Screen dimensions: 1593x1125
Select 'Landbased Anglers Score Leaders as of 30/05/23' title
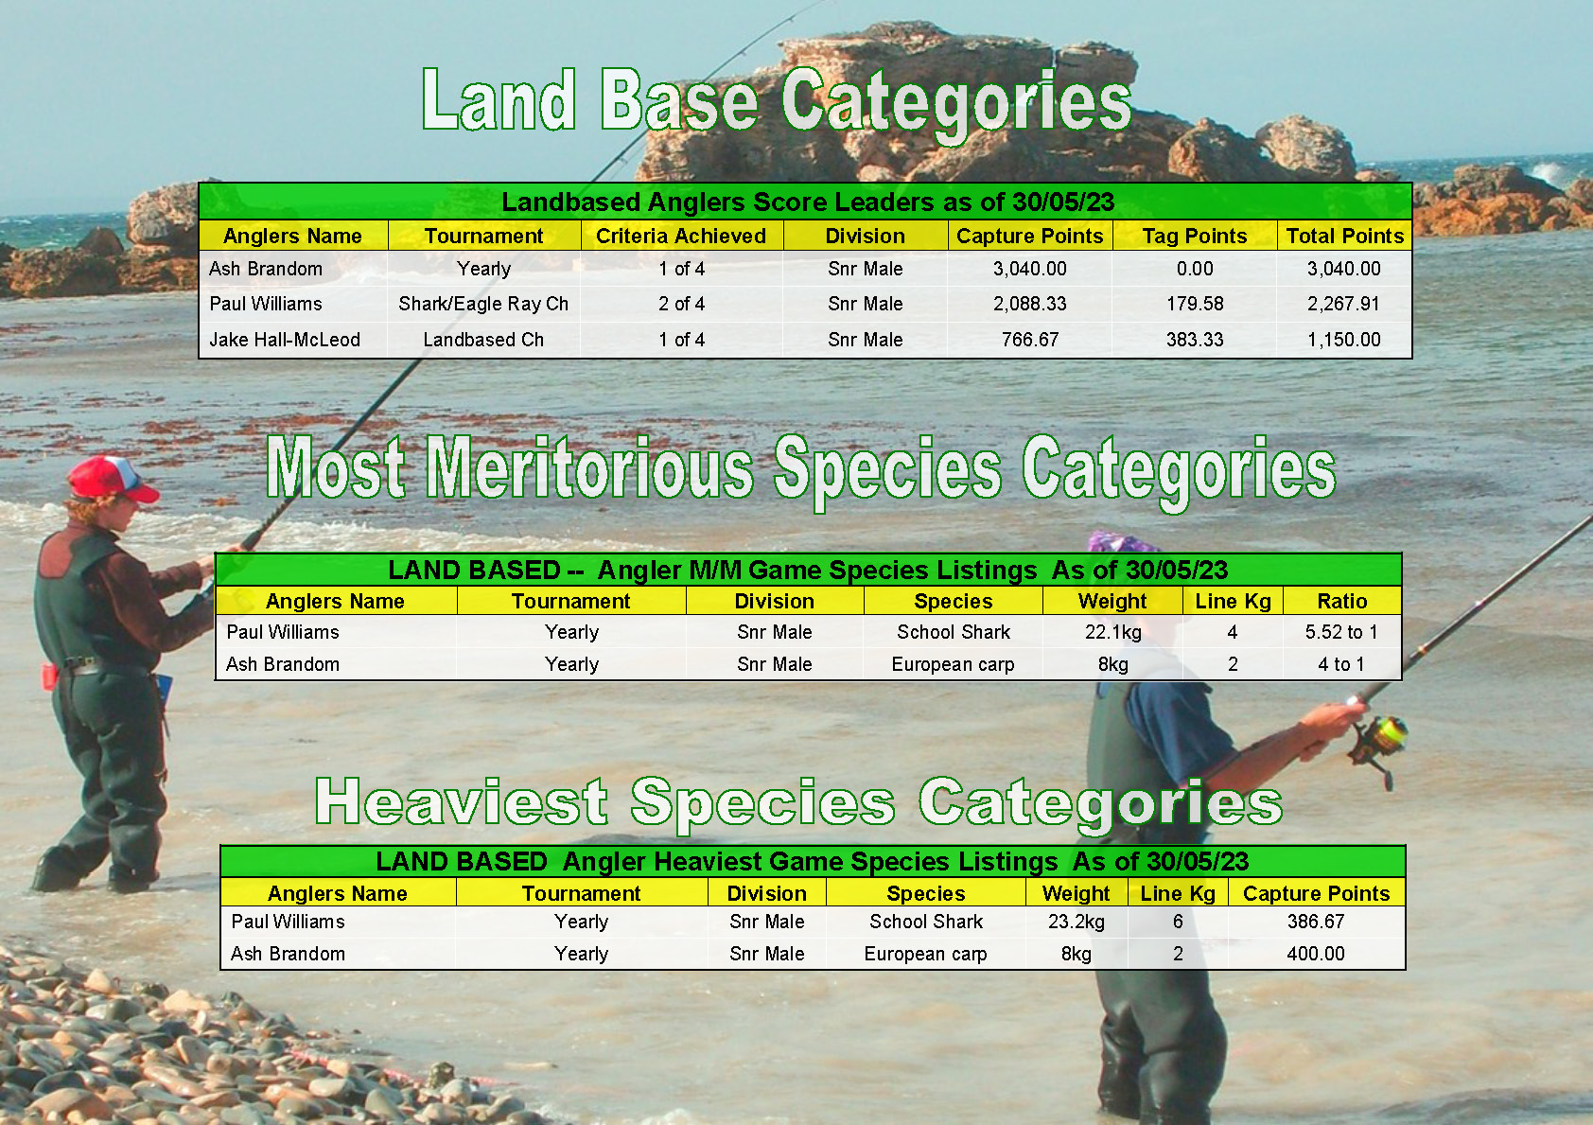coord(808,202)
